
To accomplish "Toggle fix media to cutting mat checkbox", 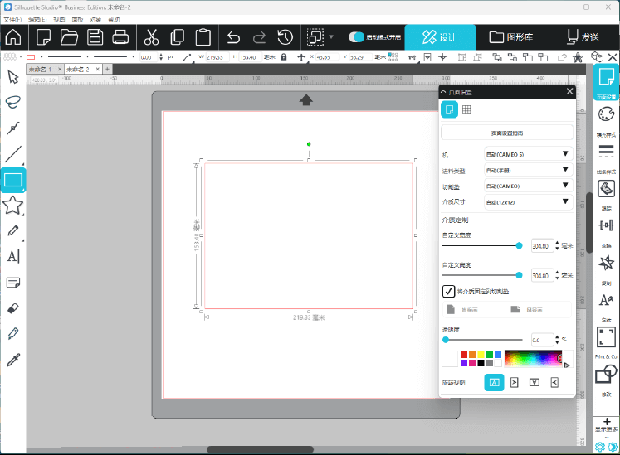I will pos(448,292).
